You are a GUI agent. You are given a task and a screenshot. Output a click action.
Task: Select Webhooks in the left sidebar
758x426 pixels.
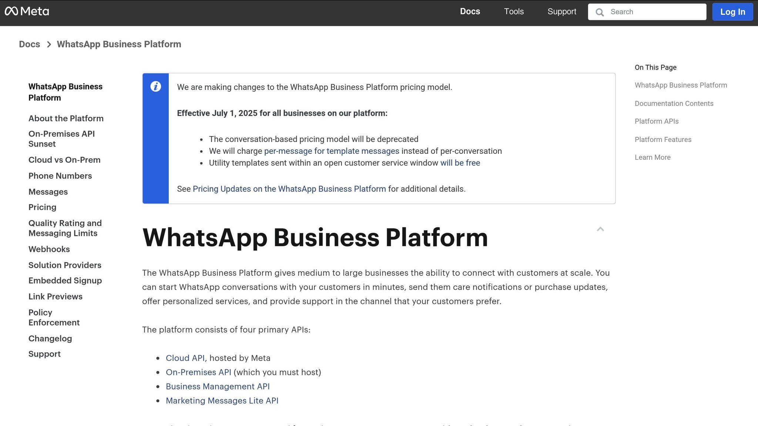click(49, 249)
